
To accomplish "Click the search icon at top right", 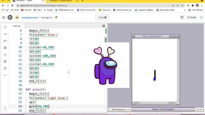I will coord(201,17).
